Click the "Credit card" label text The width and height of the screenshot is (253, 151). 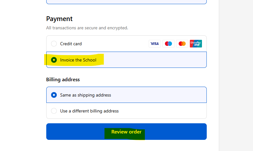coord(71,44)
